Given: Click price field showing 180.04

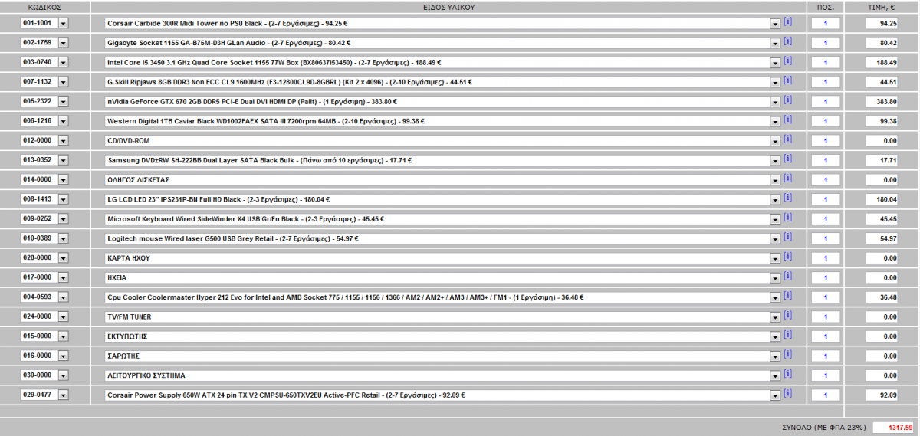Looking at the screenshot, I should [882, 199].
